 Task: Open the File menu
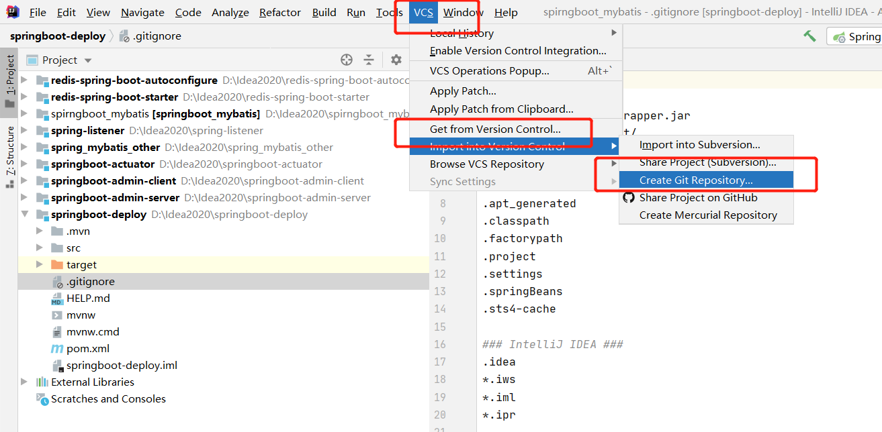coord(38,12)
